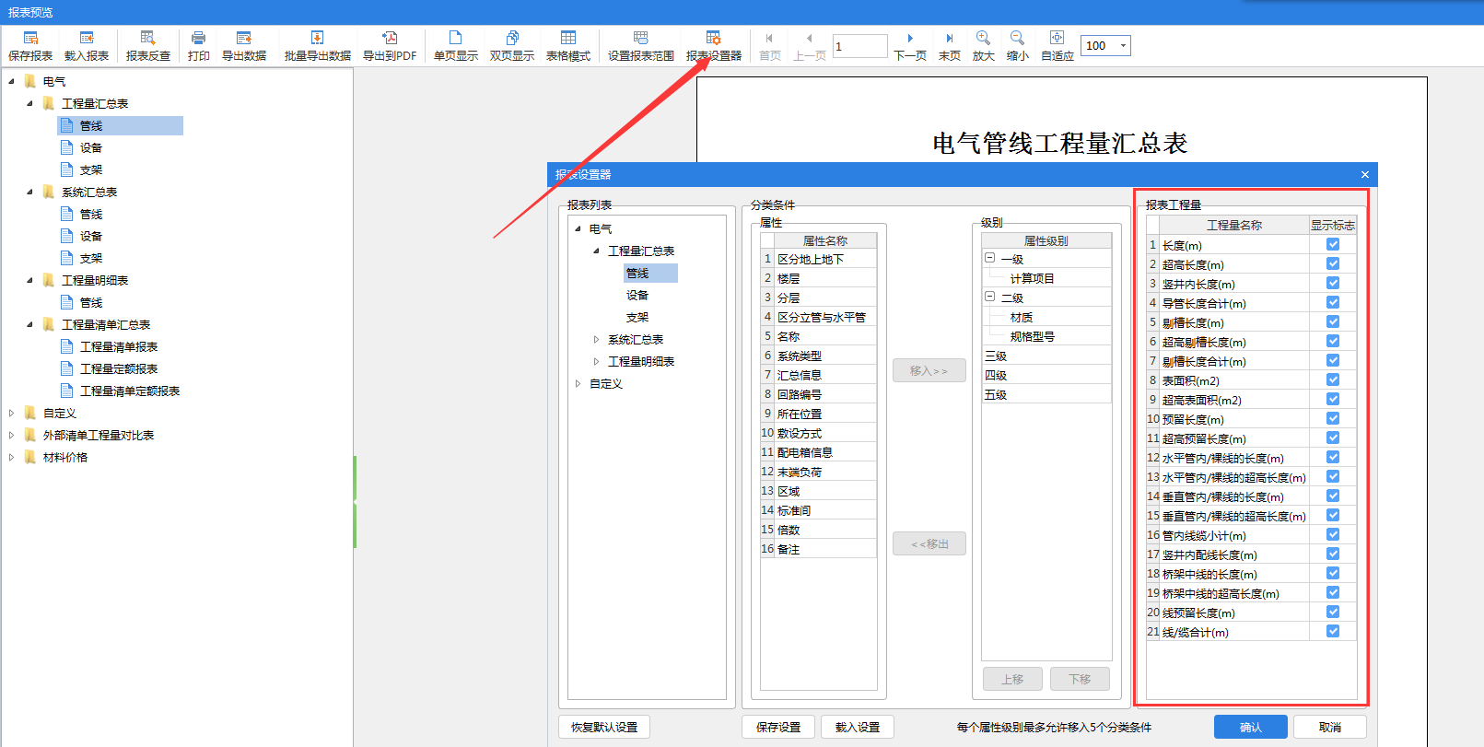
Task: Click 取消 to cancel dialog
Action: [x=1330, y=727]
